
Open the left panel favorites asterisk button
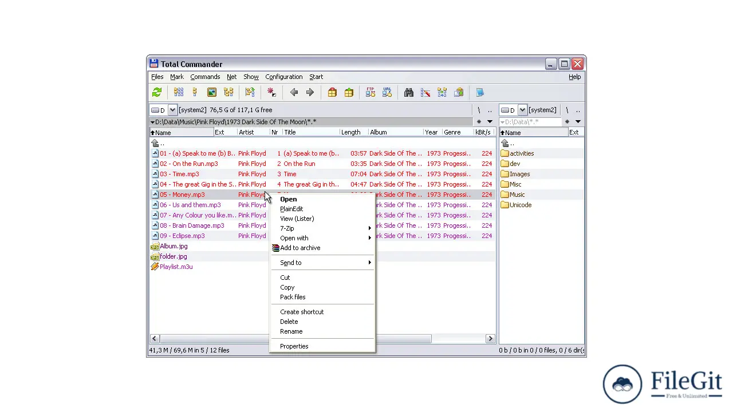(479, 122)
